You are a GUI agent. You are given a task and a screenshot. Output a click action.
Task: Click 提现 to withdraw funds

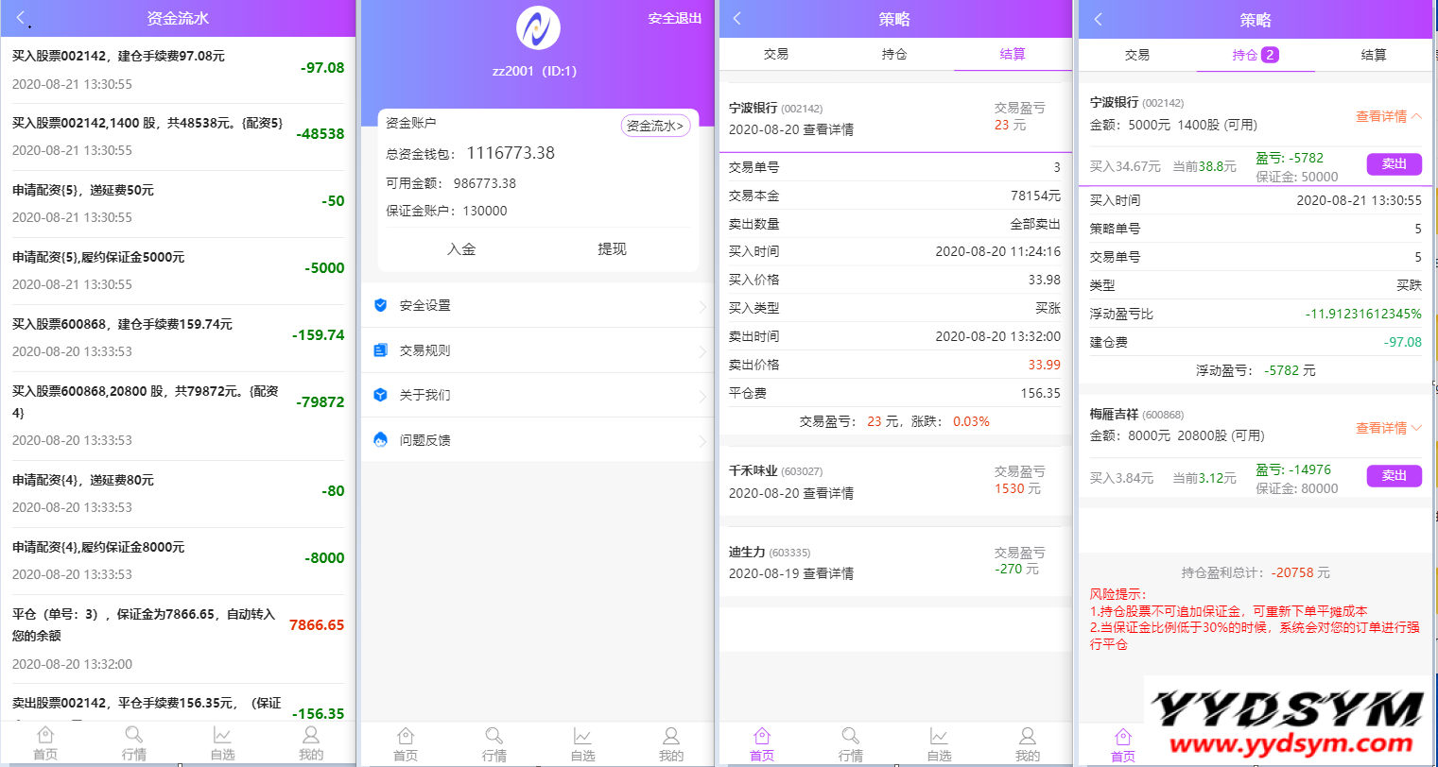[612, 249]
